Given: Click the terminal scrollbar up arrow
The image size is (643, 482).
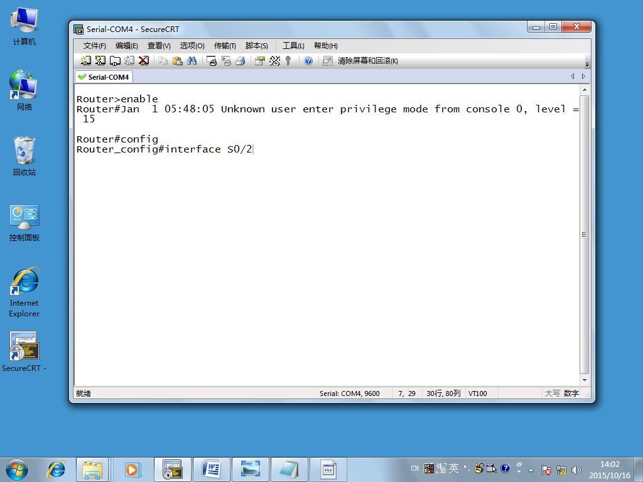Looking at the screenshot, I should click(585, 90).
